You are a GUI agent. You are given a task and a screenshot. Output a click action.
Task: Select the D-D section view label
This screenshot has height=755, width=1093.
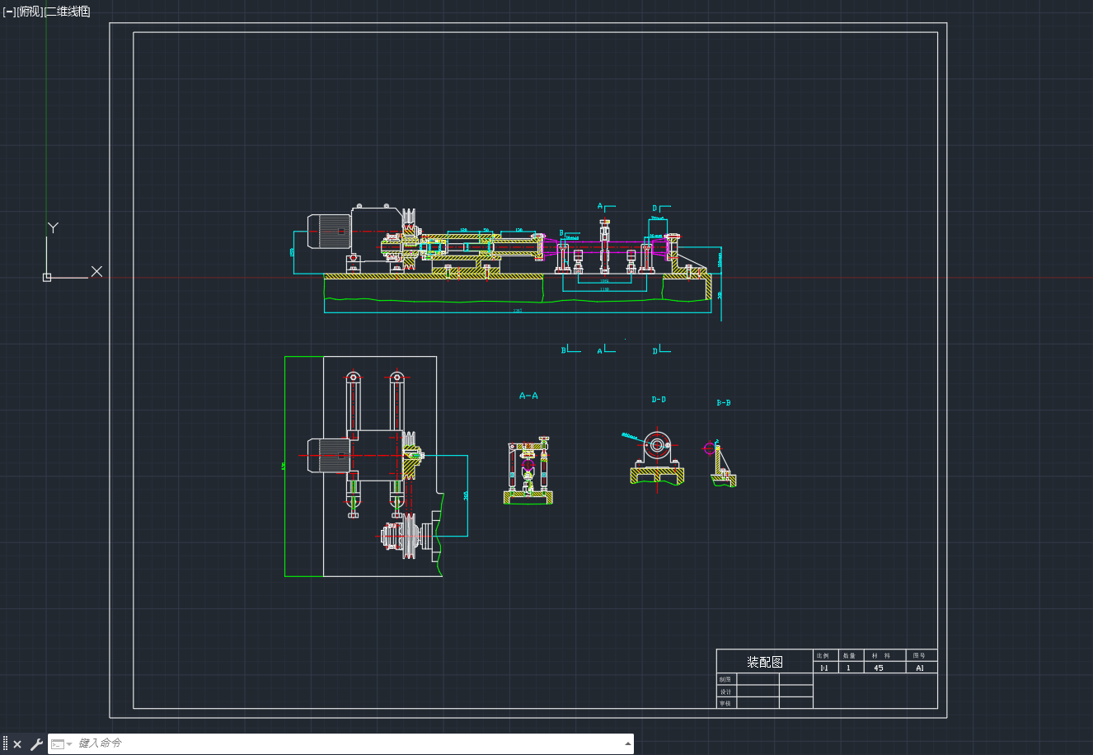(659, 400)
